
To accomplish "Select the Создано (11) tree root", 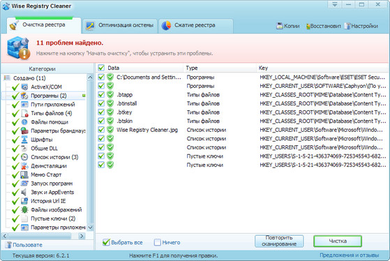I will 29,78.
